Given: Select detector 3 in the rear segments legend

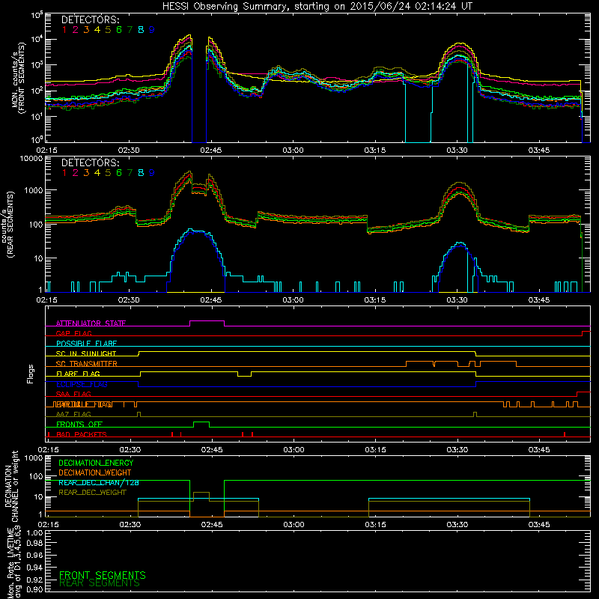Looking at the screenshot, I should tap(86, 173).
